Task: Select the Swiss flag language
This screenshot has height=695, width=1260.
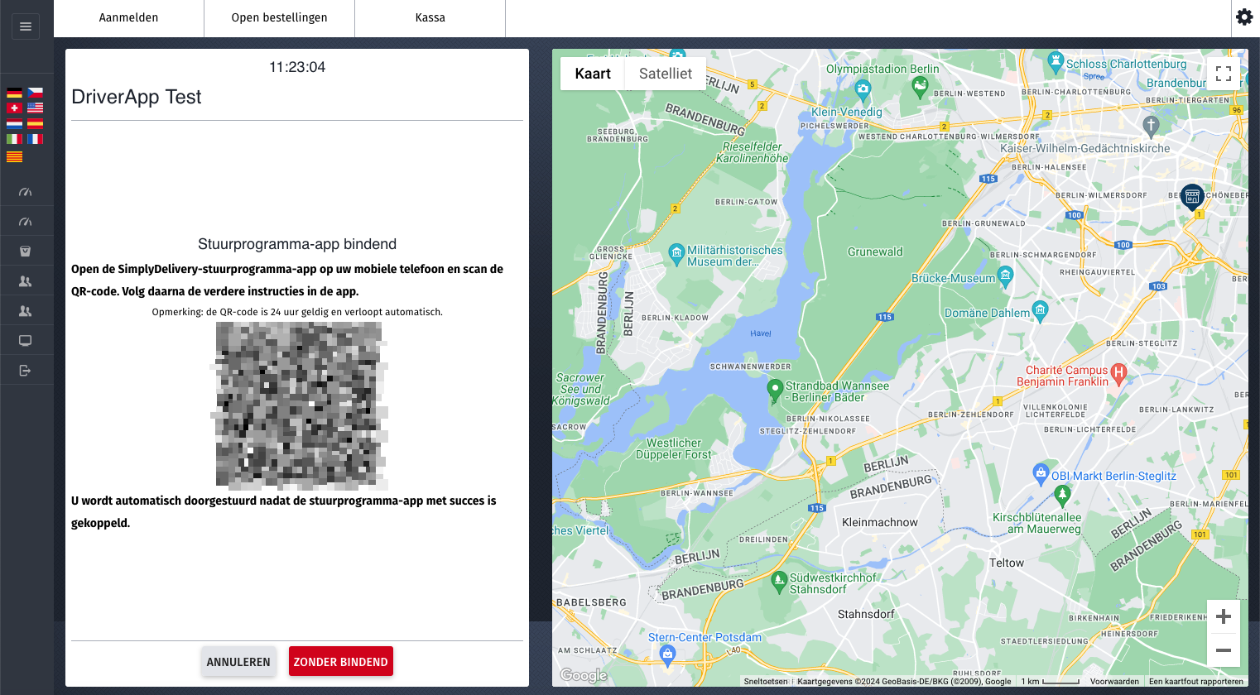Action: coord(14,108)
